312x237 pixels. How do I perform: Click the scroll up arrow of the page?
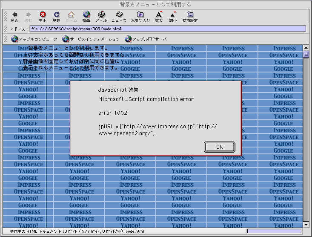pyautogui.click(x=306, y=48)
